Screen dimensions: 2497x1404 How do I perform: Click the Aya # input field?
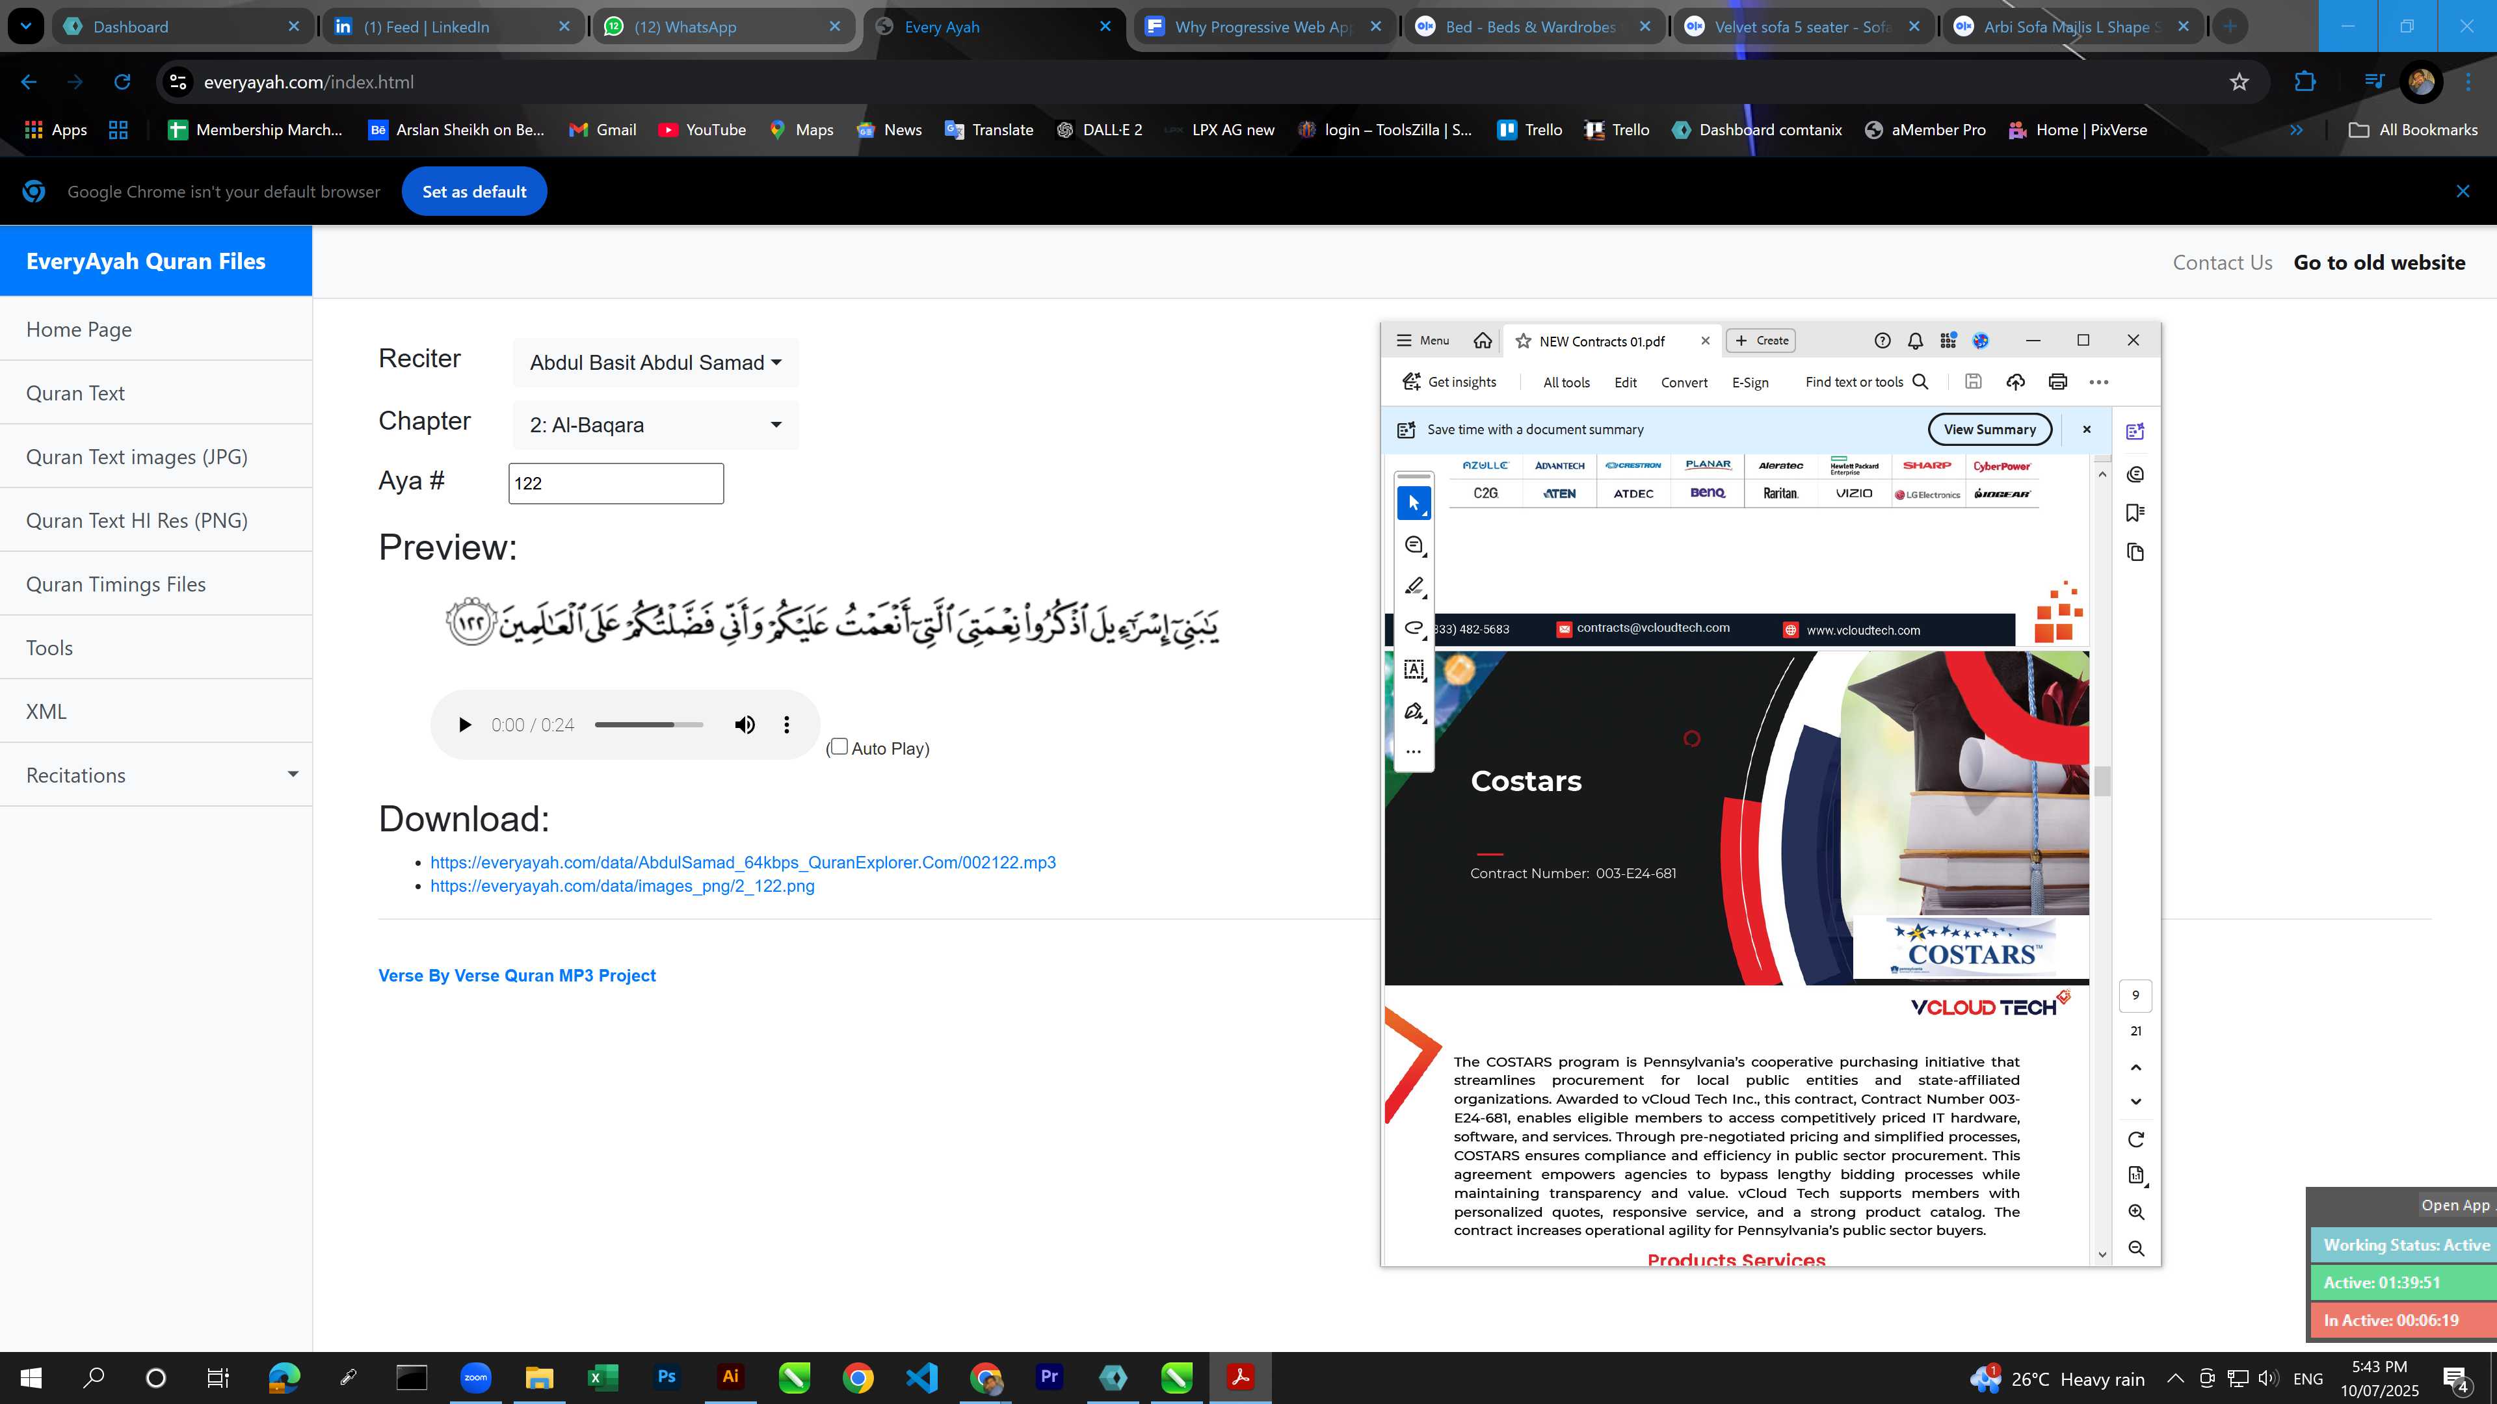[x=616, y=484]
